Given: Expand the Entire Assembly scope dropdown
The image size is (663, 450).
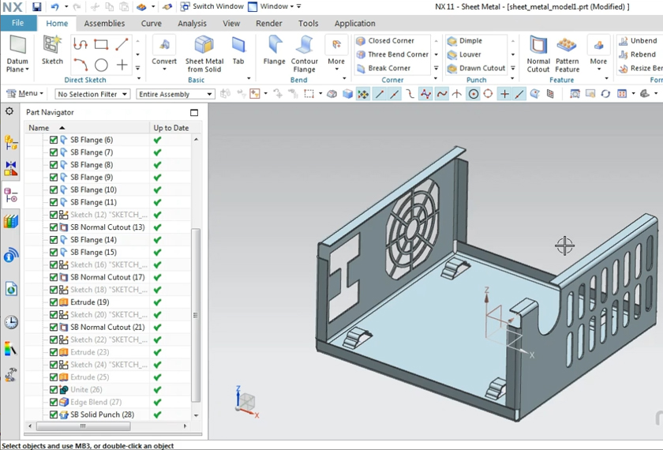Looking at the screenshot, I should click(x=174, y=95).
